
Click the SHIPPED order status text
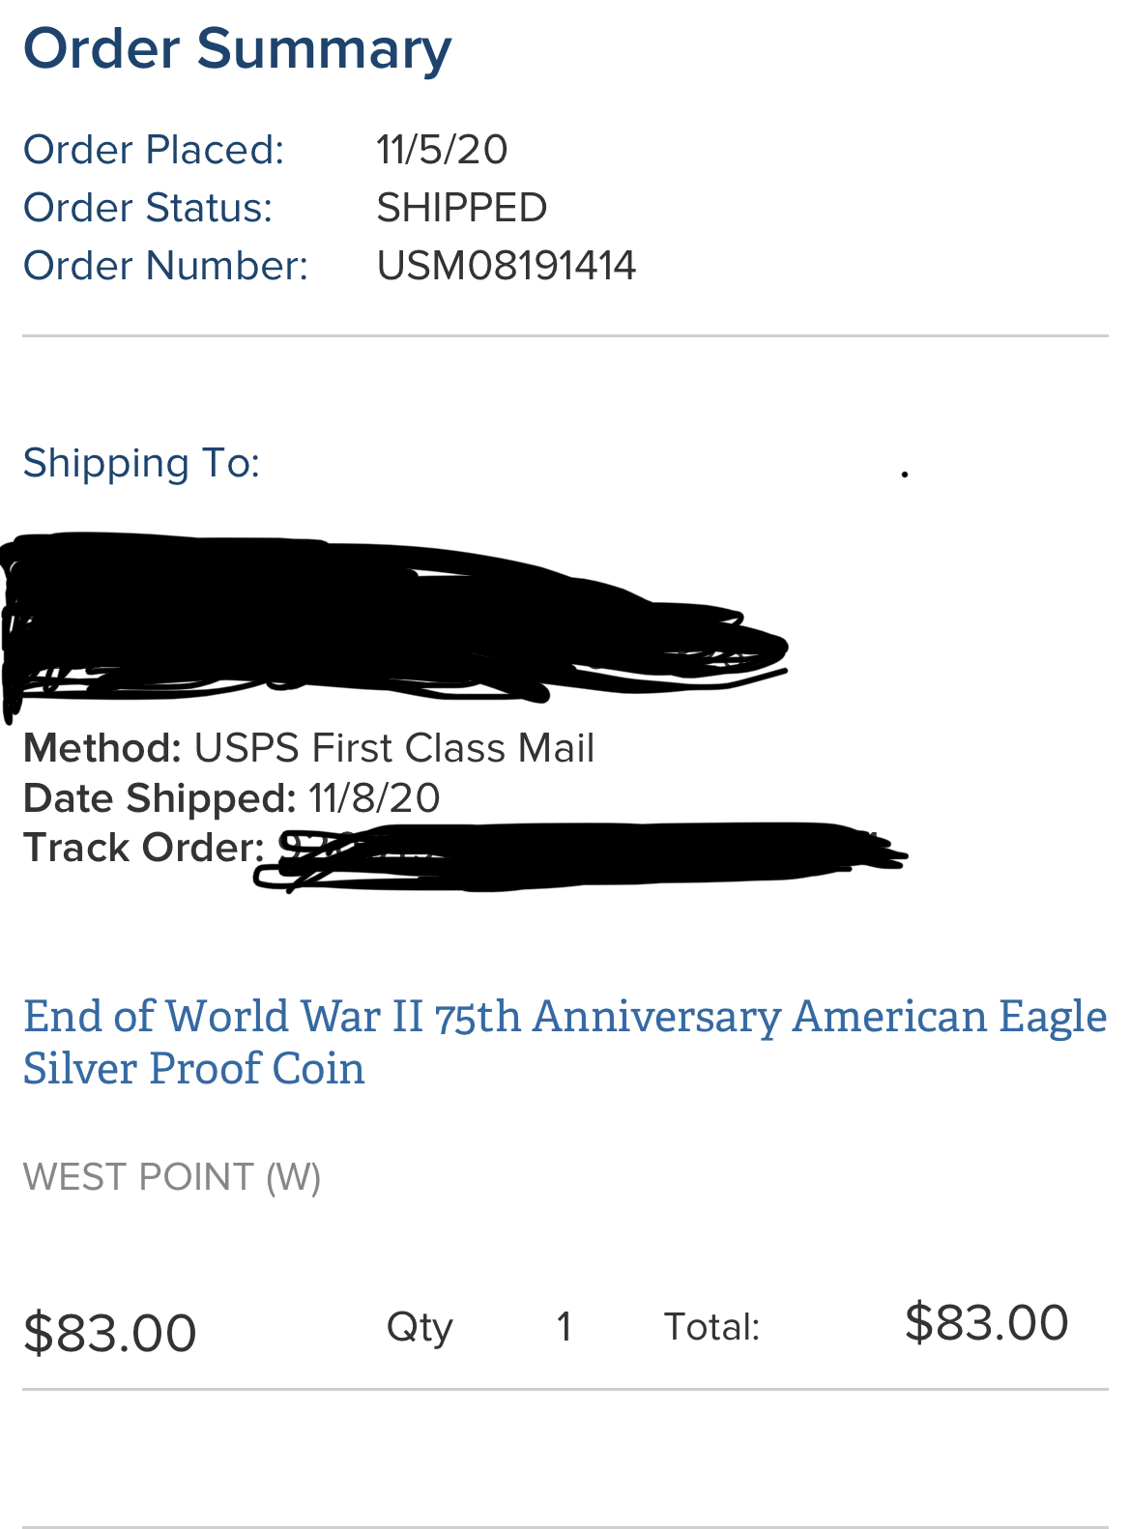point(462,208)
